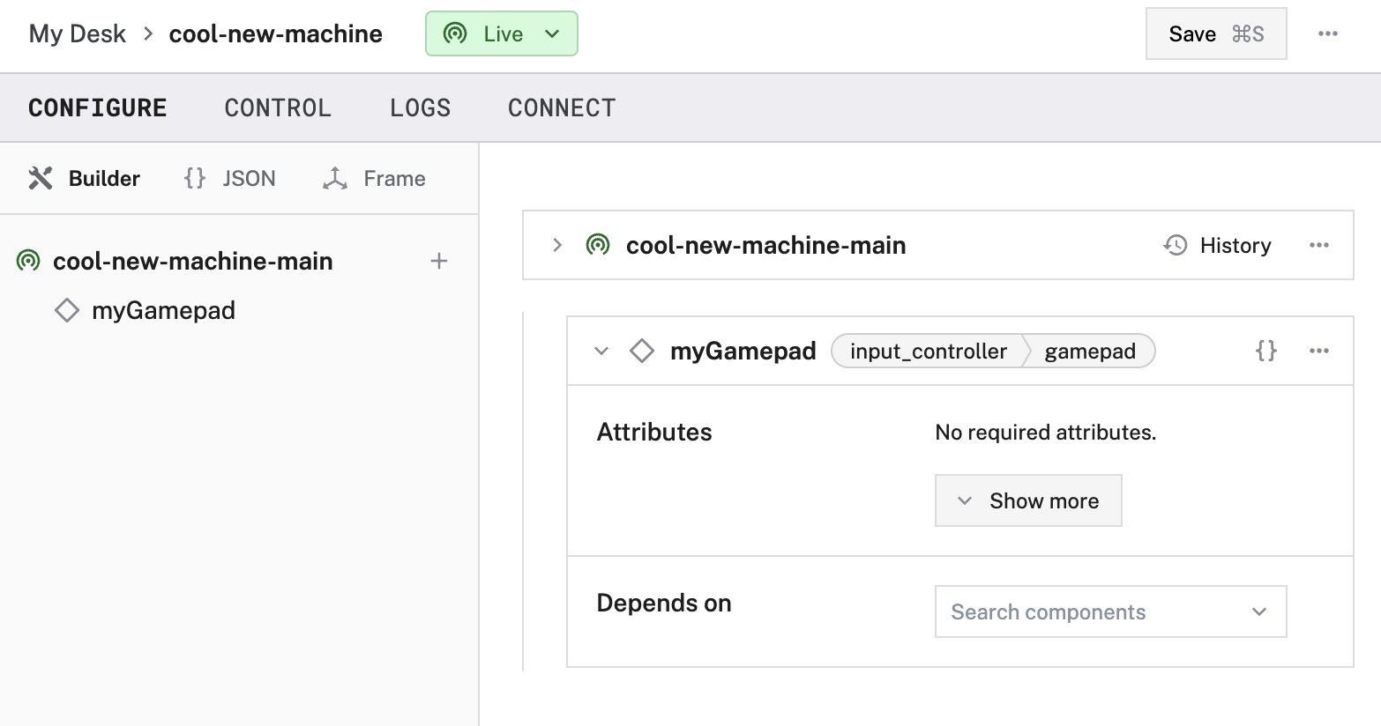1381x726 pixels.
Task: Click the plus icon beside cool-new-machine-main
Action: click(x=439, y=261)
